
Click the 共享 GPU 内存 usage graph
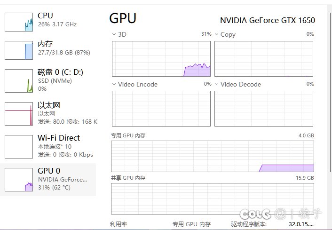tap(213, 198)
